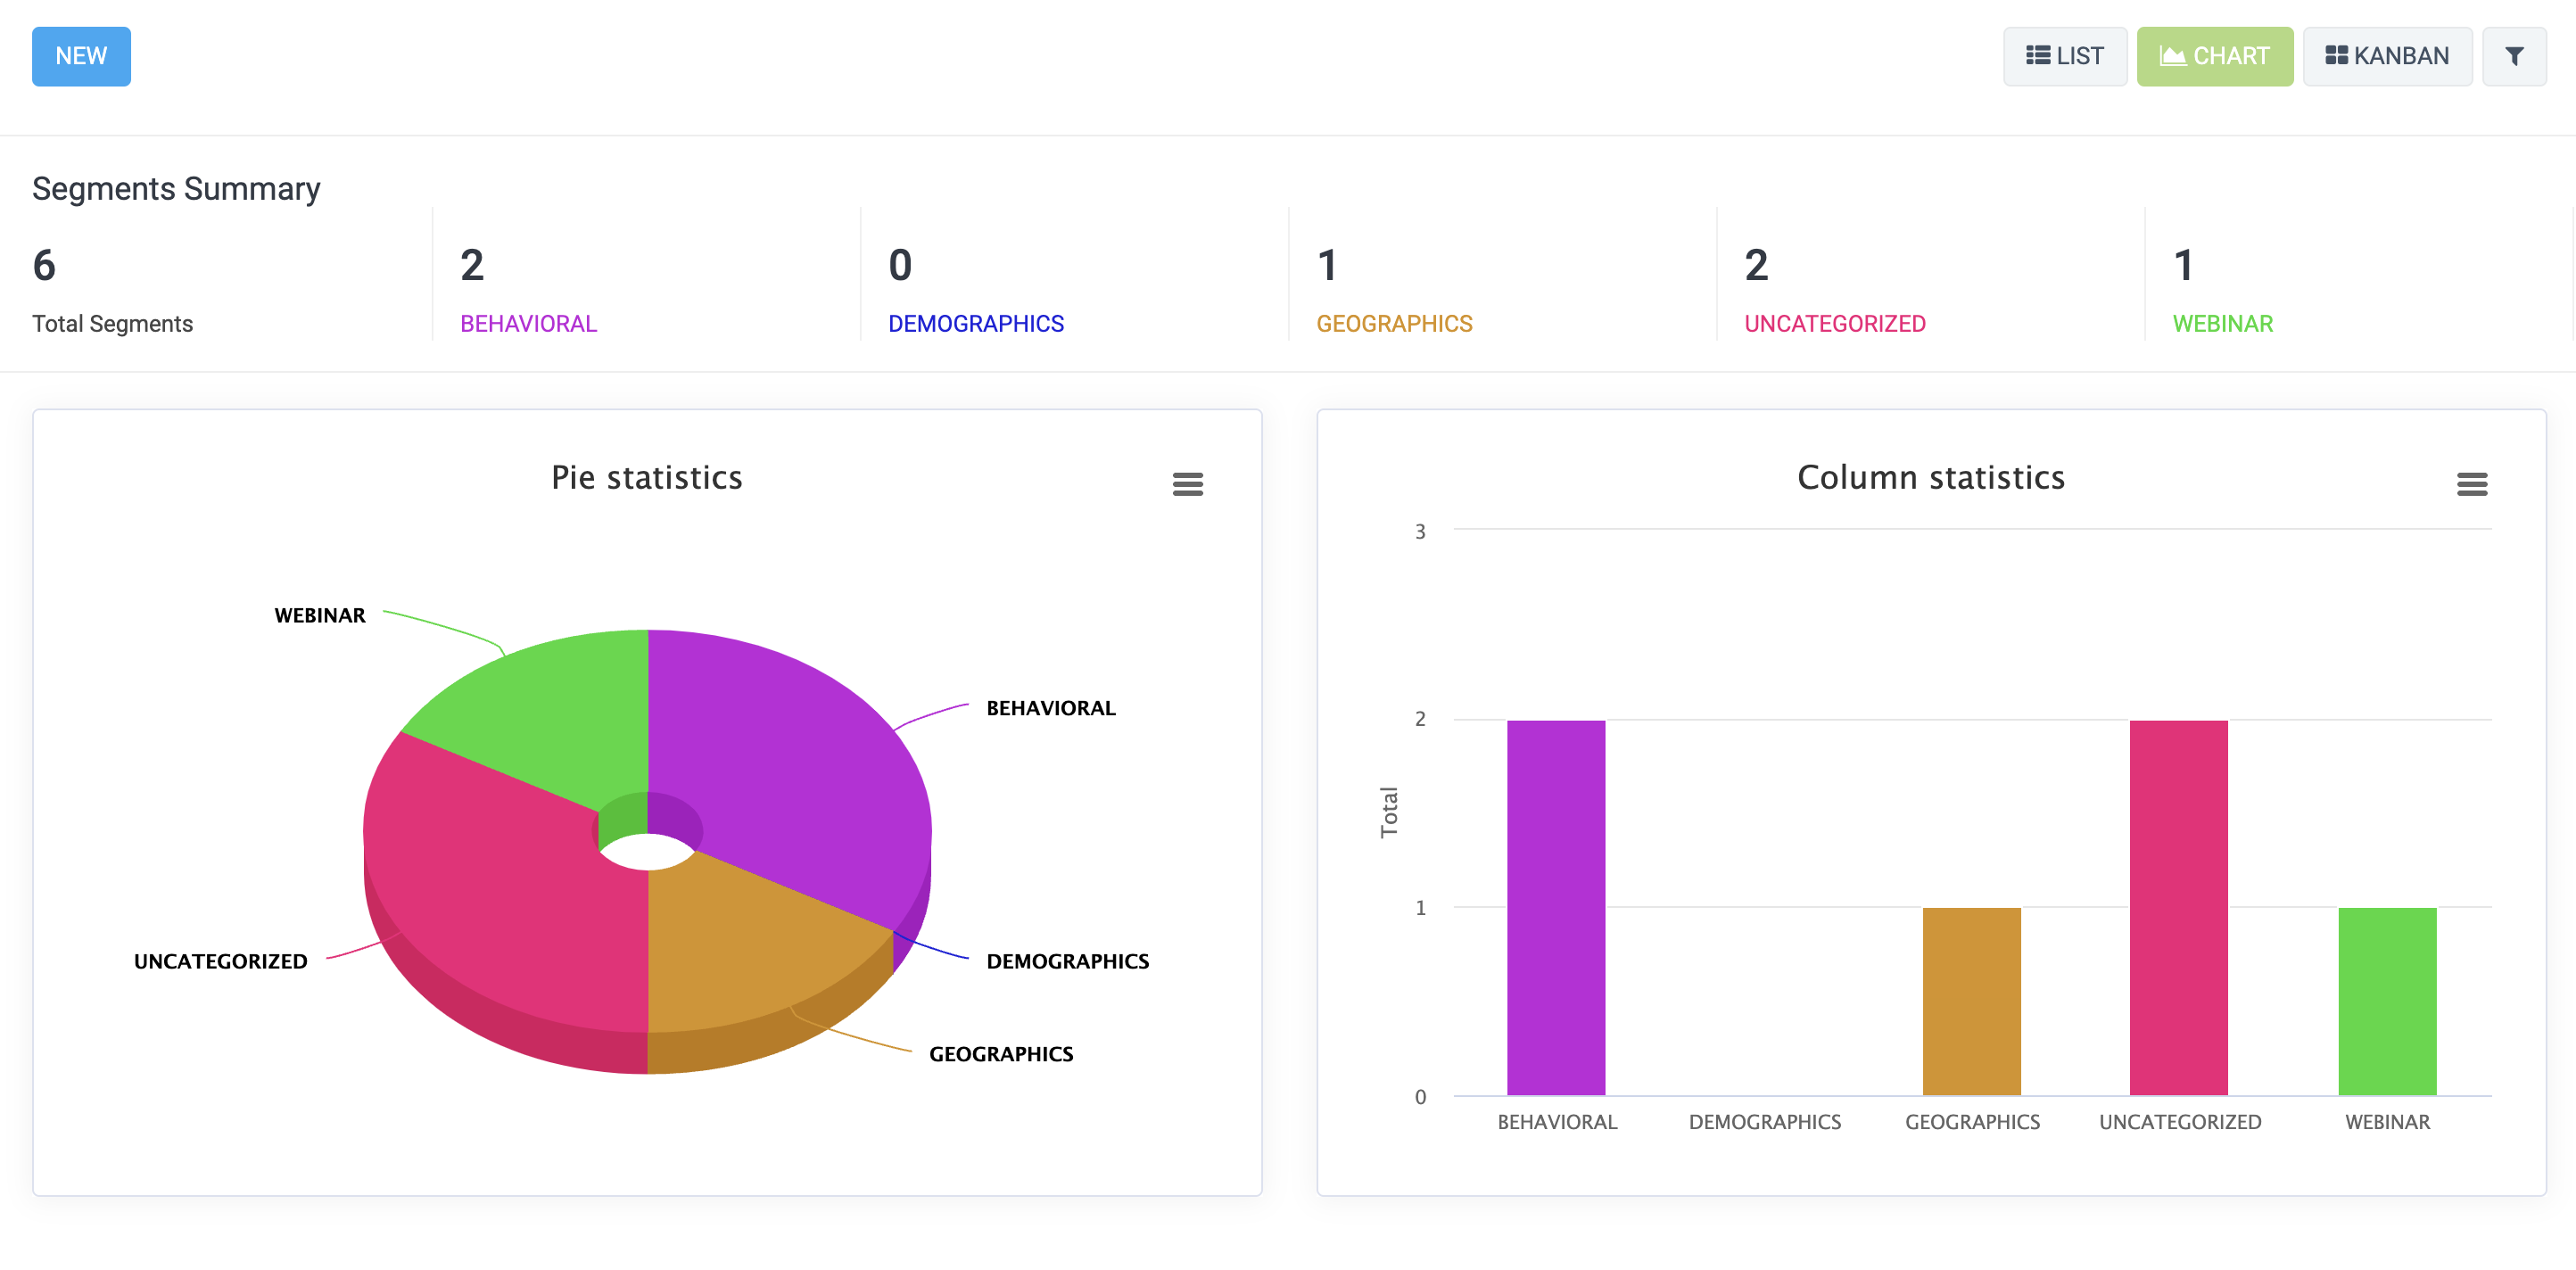Click the pink Uncategorized pie slice
This screenshot has height=1270, width=2576.
(500, 900)
